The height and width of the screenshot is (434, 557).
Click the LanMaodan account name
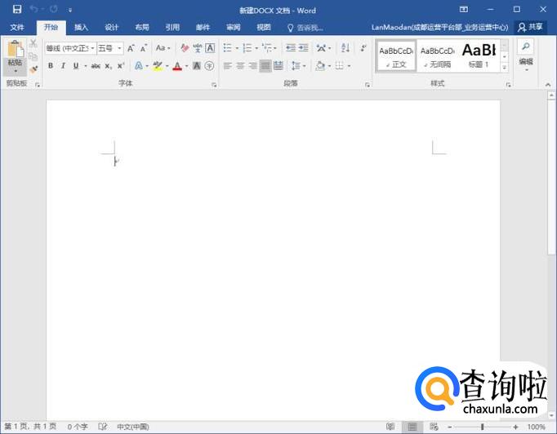click(x=439, y=27)
